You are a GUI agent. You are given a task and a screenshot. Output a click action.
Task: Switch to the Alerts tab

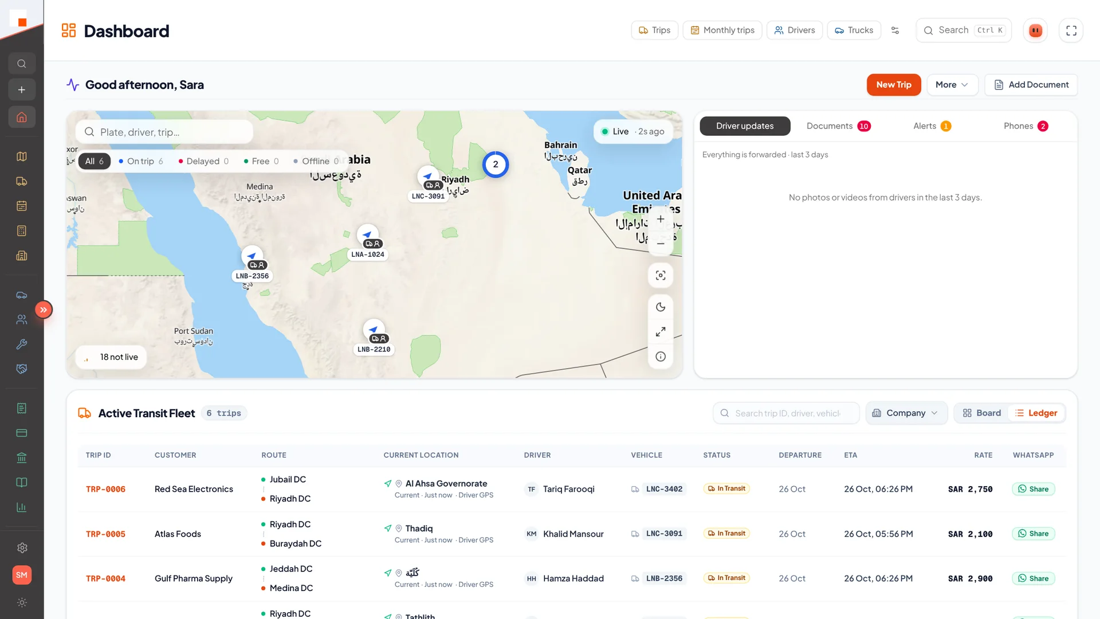tap(932, 126)
